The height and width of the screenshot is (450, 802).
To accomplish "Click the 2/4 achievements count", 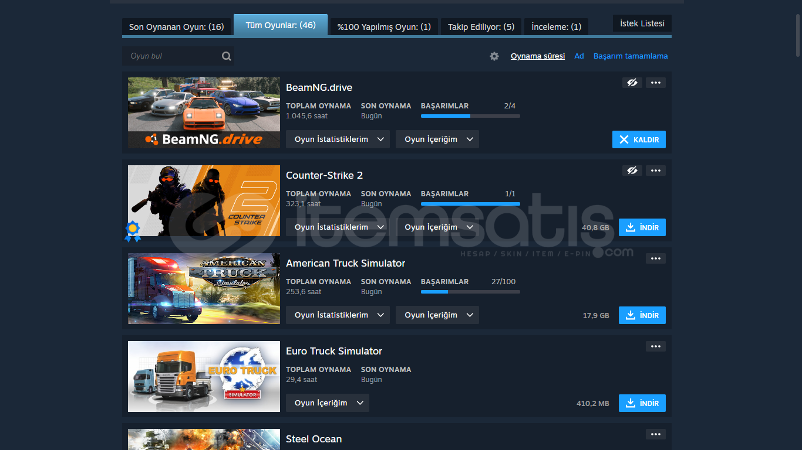I will (x=510, y=106).
